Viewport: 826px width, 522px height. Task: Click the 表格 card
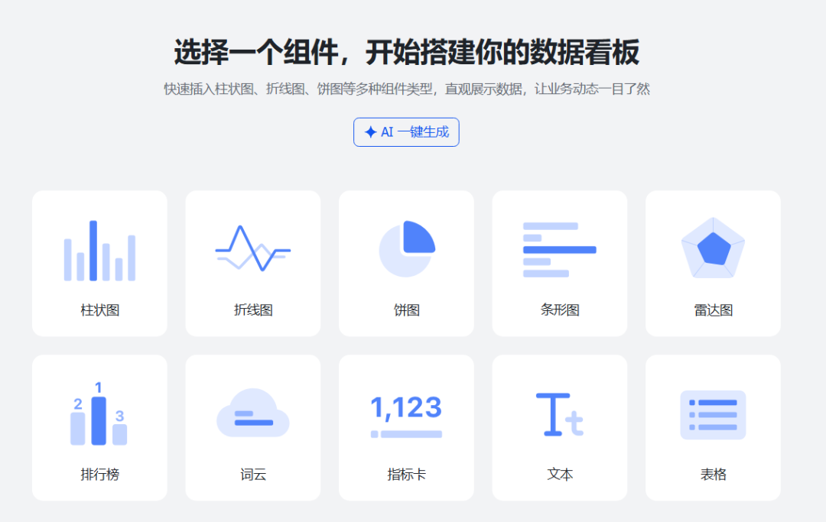[713, 426]
